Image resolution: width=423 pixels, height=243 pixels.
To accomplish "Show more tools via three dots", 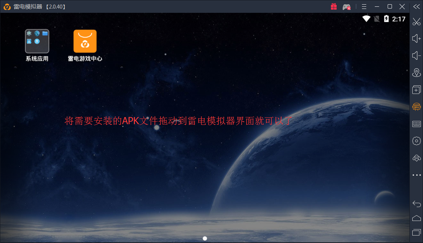I will click(417, 175).
